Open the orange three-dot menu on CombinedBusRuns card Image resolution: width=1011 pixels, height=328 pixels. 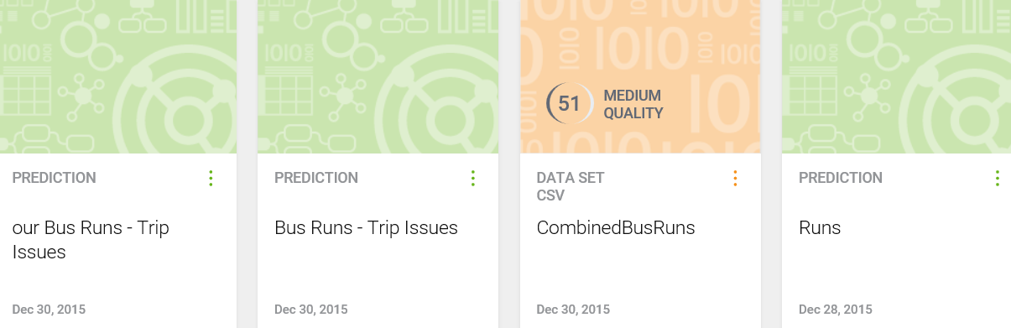pyautogui.click(x=735, y=178)
